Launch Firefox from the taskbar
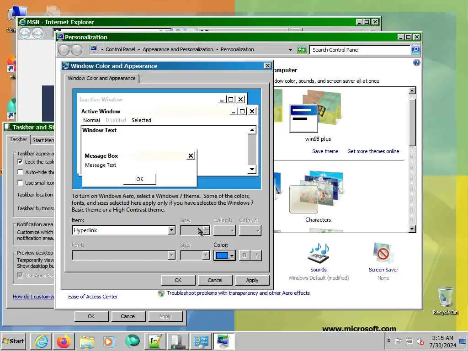 pyautogui.click(x=64, y=341)
